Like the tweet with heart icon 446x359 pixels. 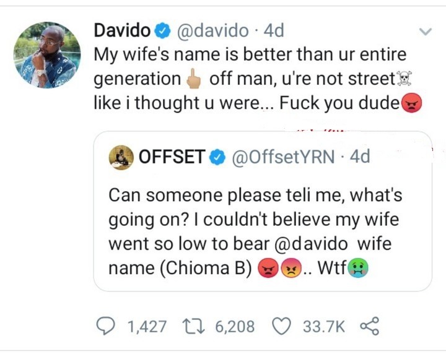click(282, 326)
